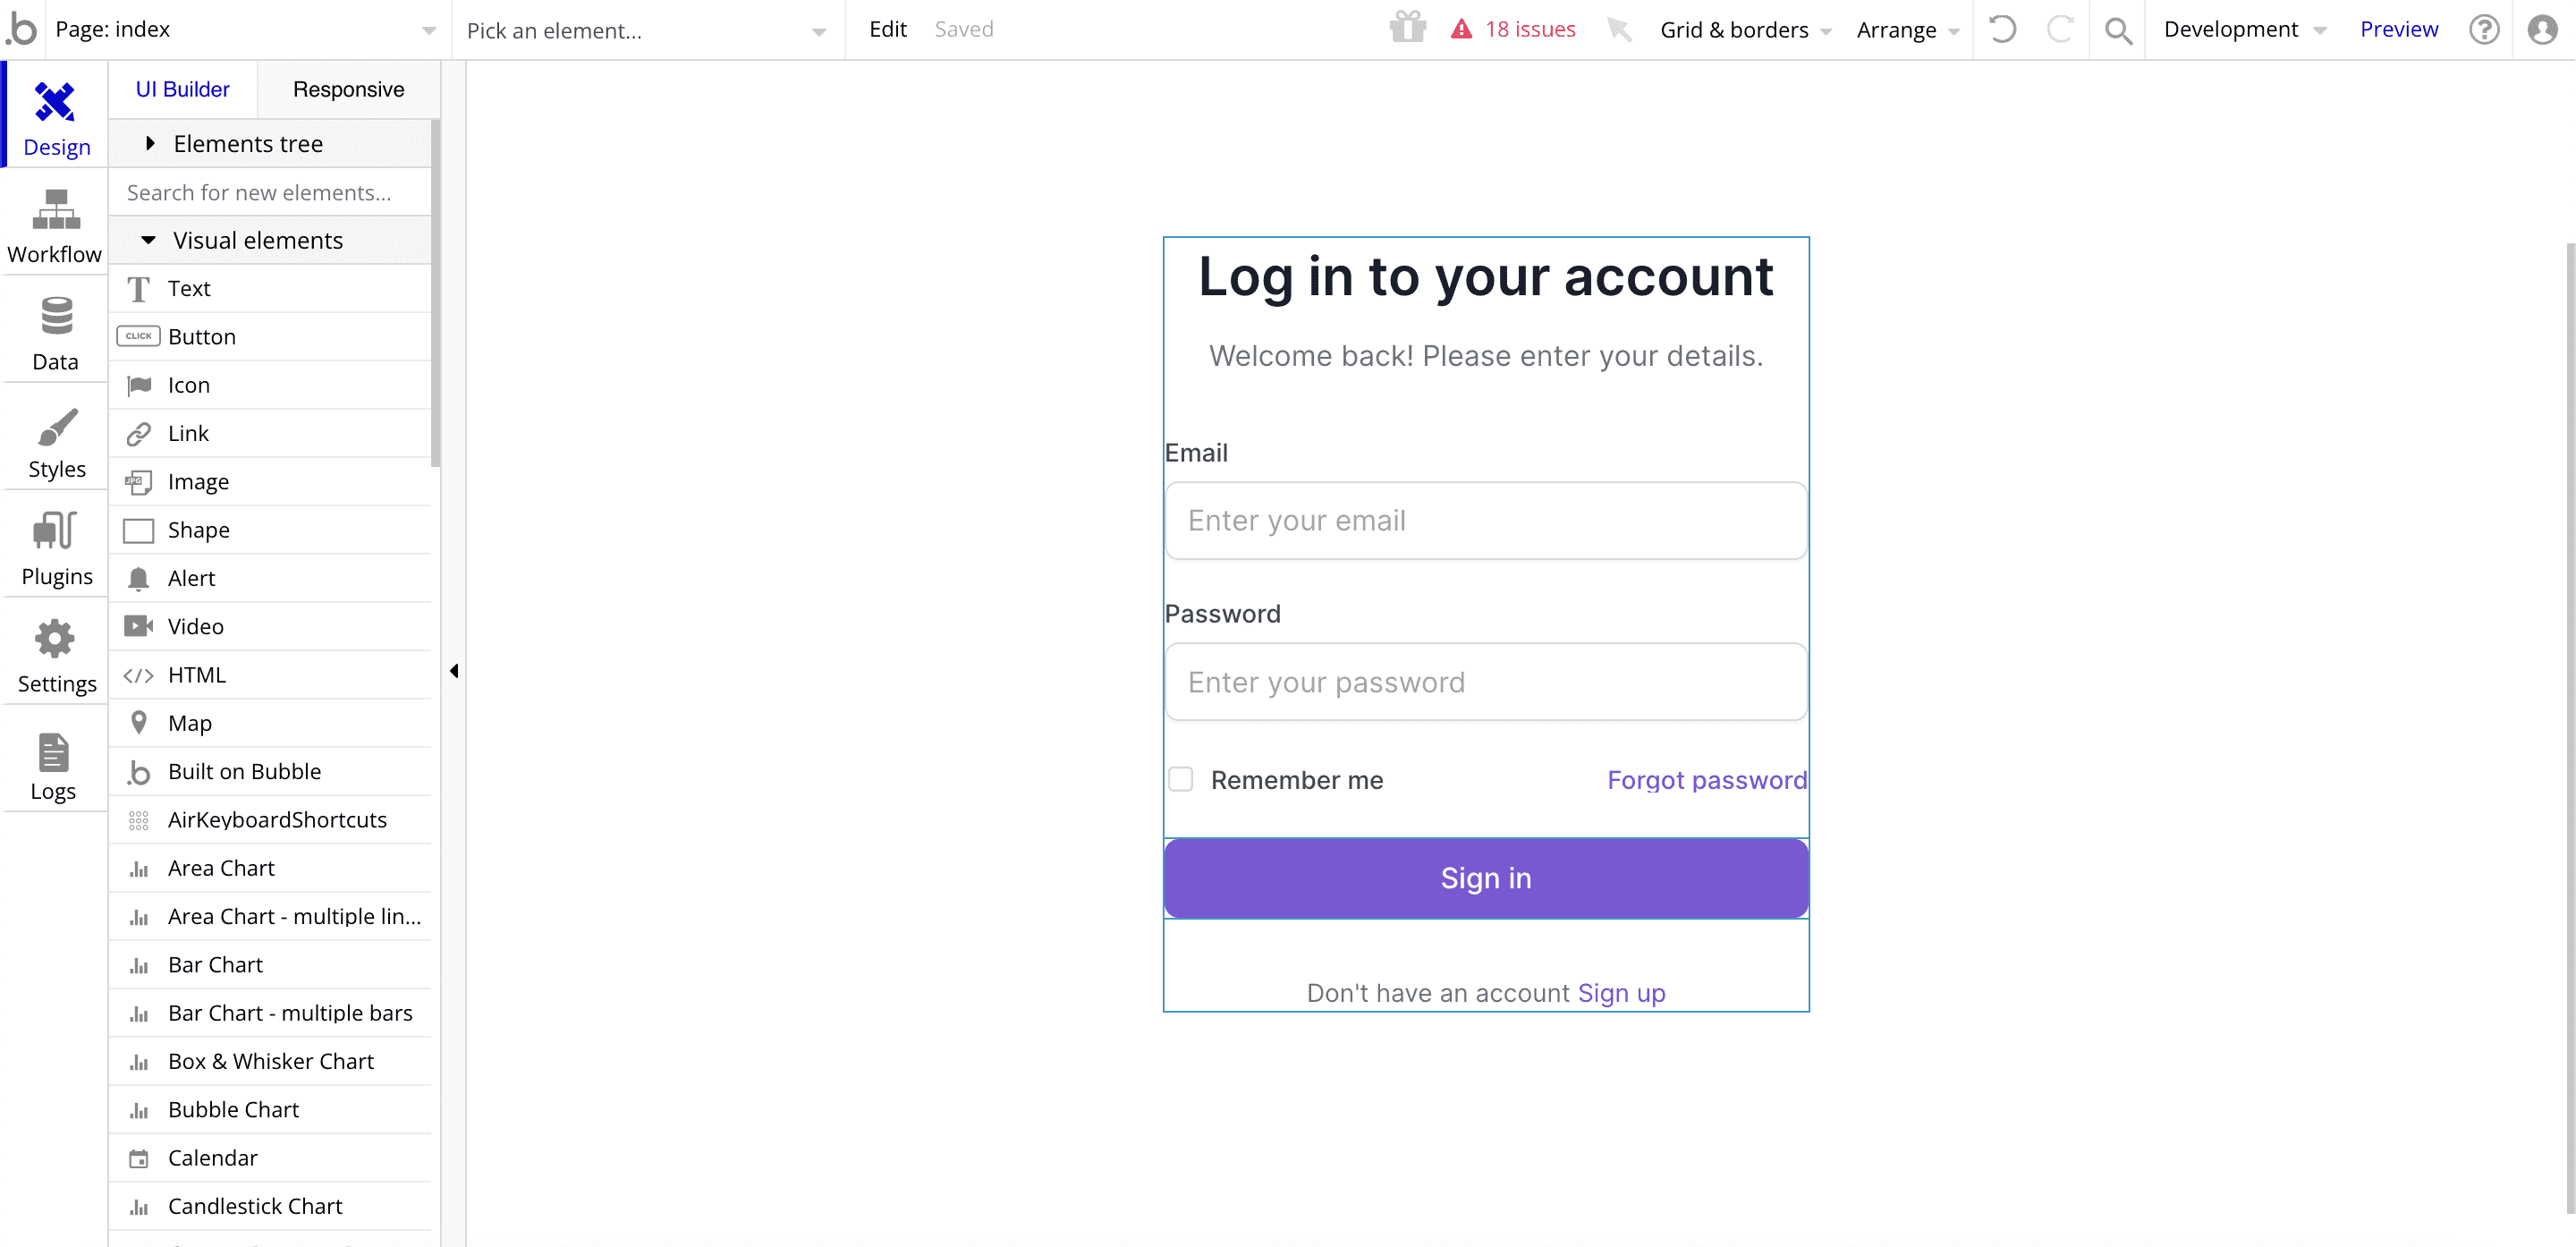Open the Styles panel
2576x1247 pixels.
coord(54,440)
